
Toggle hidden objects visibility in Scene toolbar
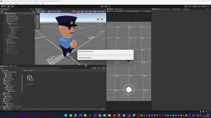pos(95,11)
